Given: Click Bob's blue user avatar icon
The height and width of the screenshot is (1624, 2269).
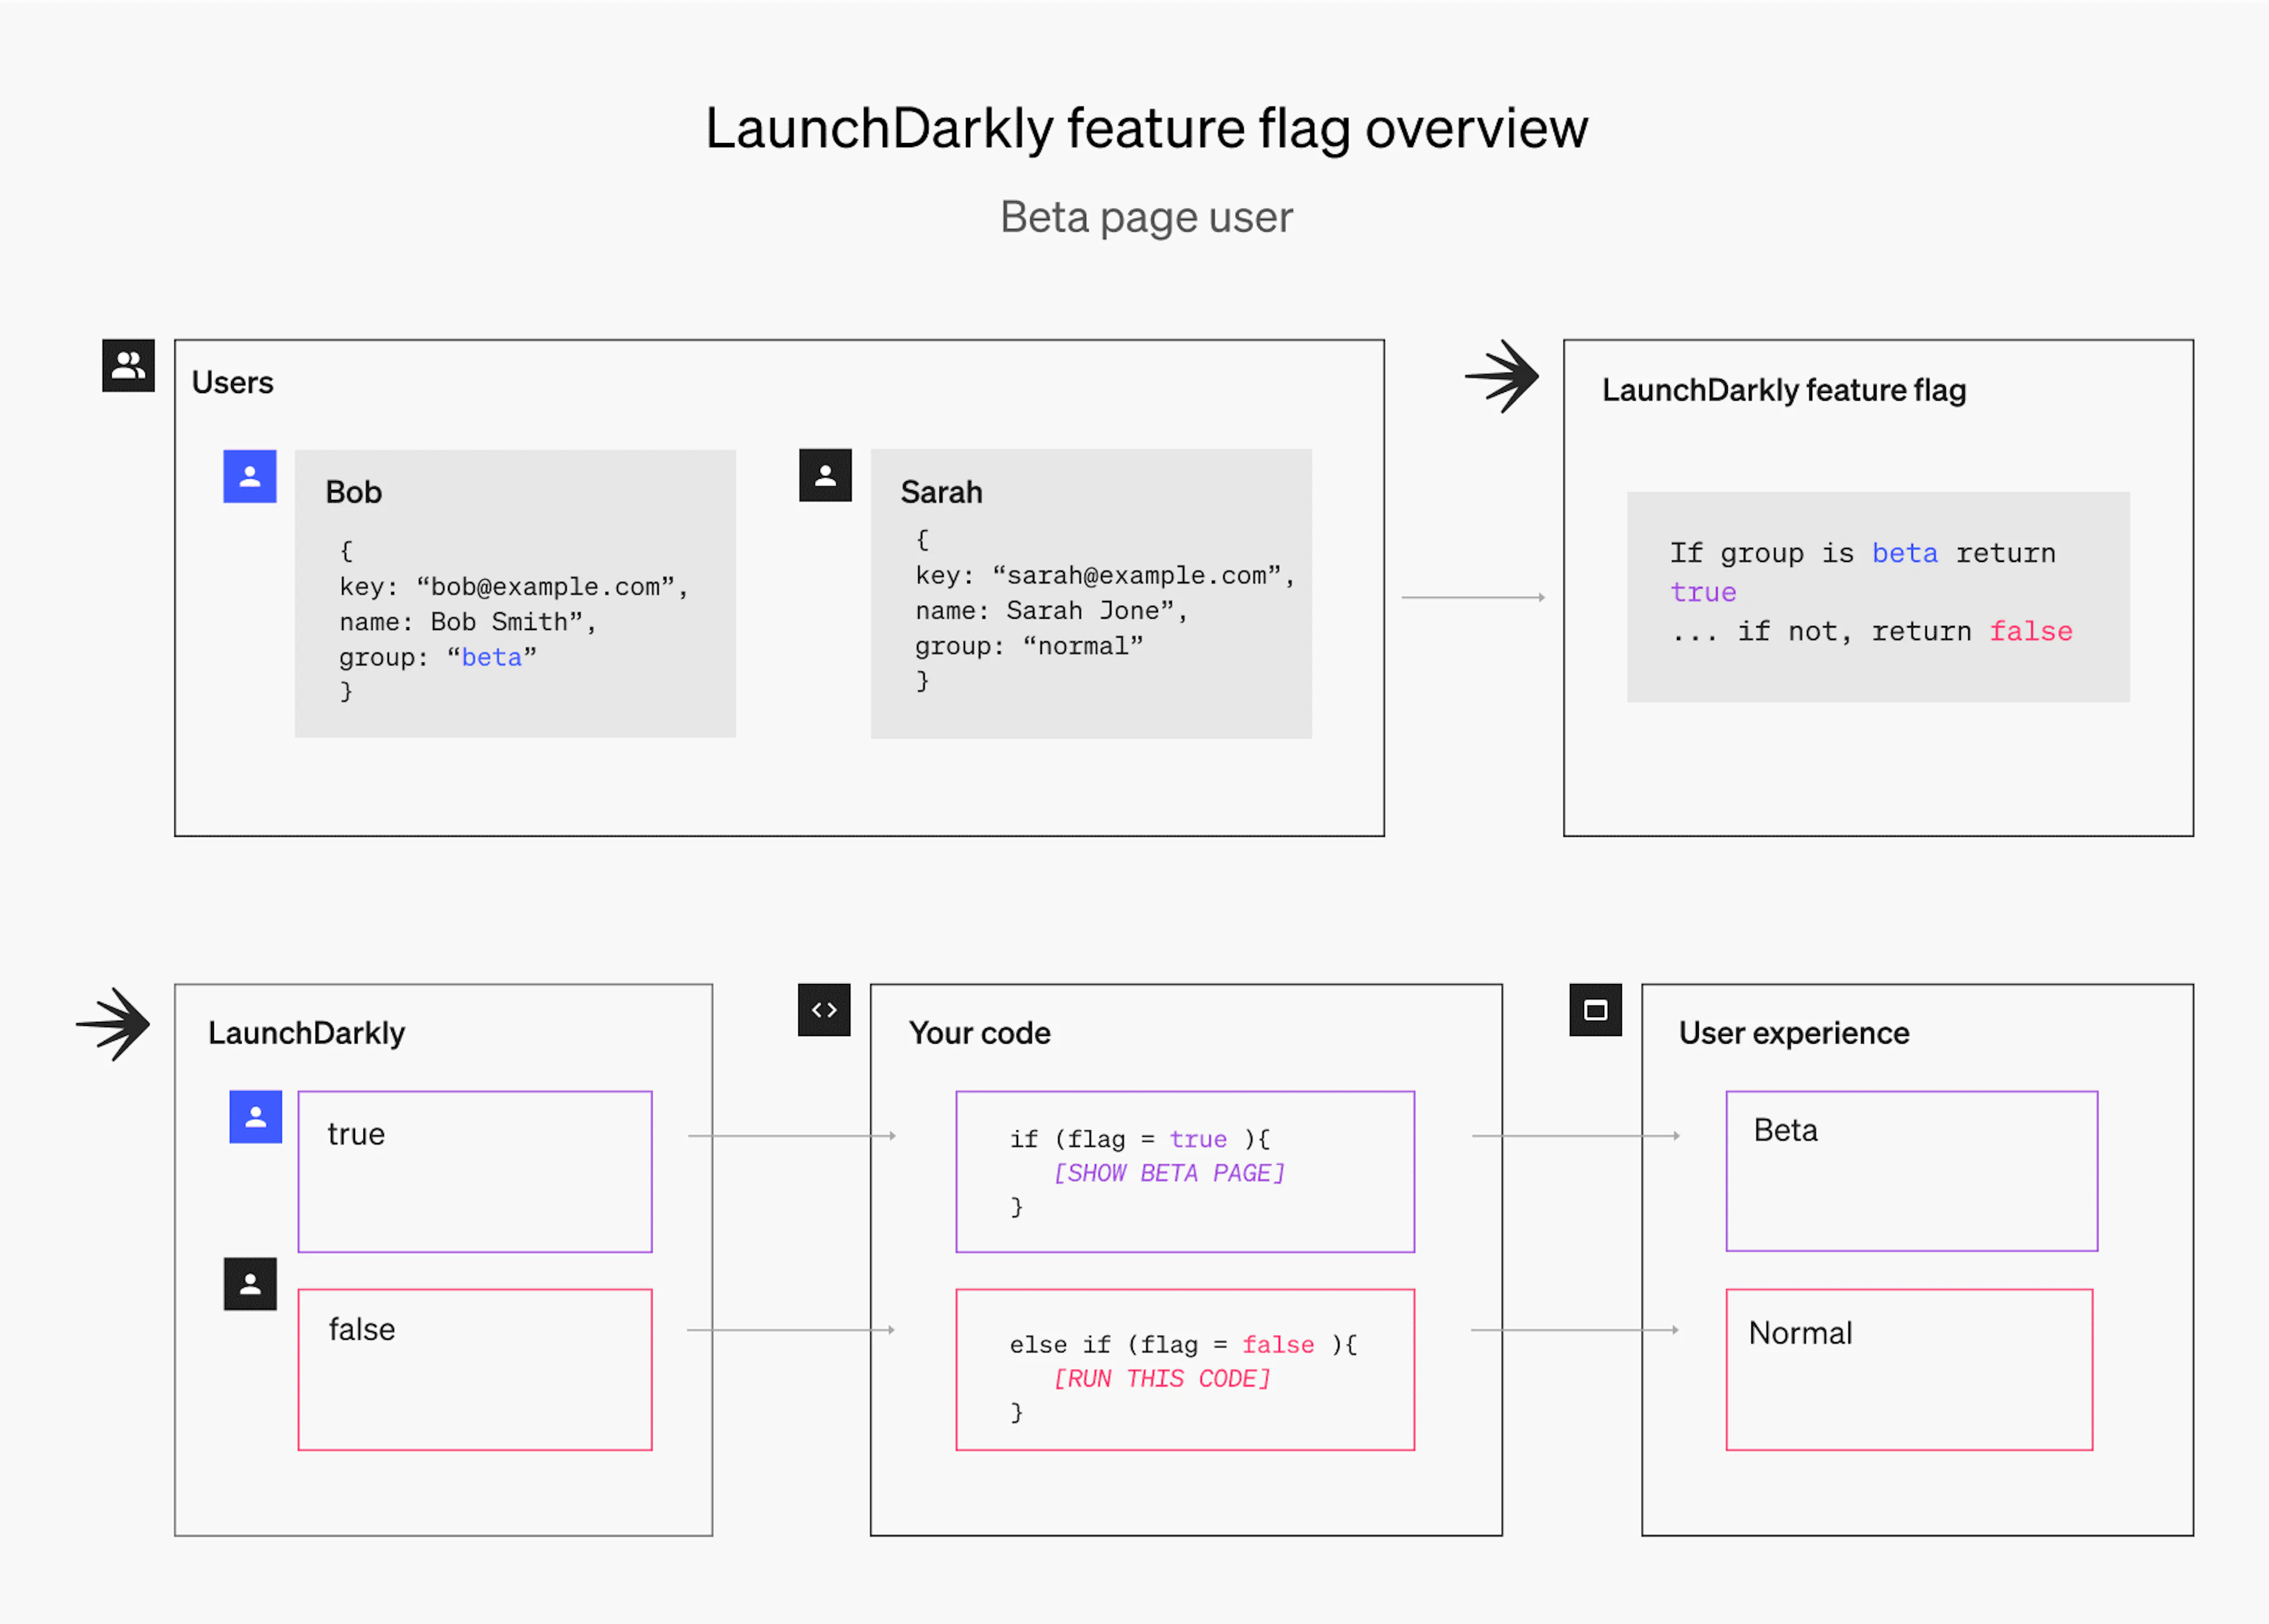Looking at the screenshot, I should pos(250,476).
